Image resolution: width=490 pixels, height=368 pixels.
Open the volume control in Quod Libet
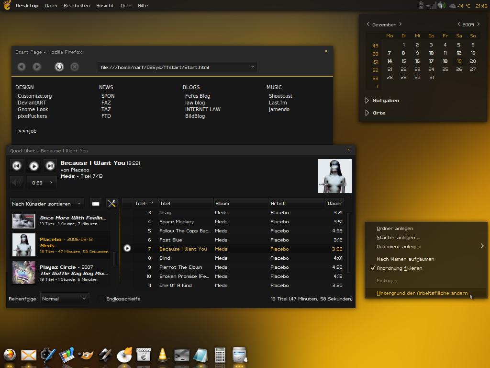pyautogui.click(x=17, y=183)
